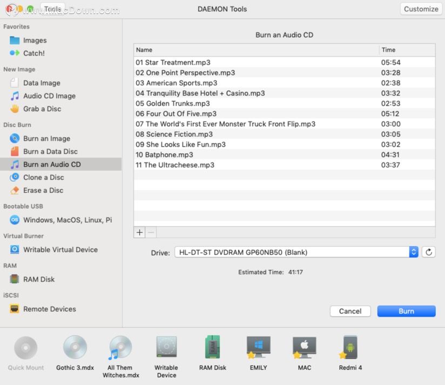Select track 11 The Ultracheese.mp3
This screenshot has height=385, width=445.
tap(285, 165)
